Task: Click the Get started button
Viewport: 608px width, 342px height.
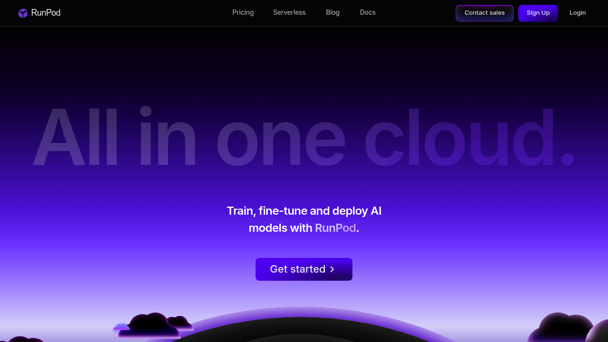Action: (x=304, y=269)
